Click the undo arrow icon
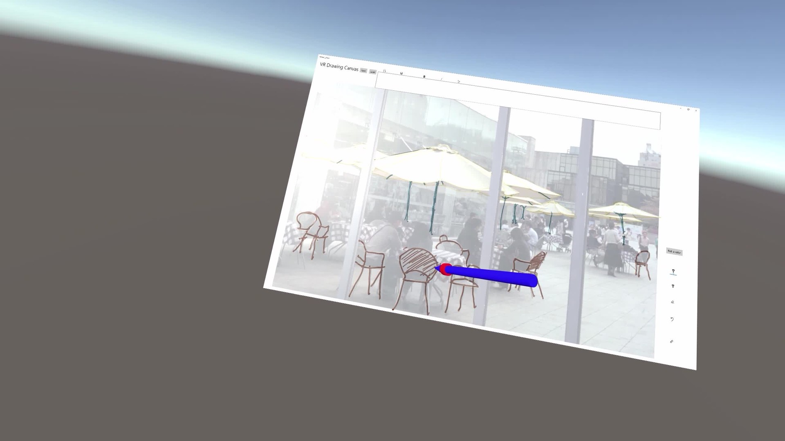This screenshot has width=785, height=441. click(672, 319)
